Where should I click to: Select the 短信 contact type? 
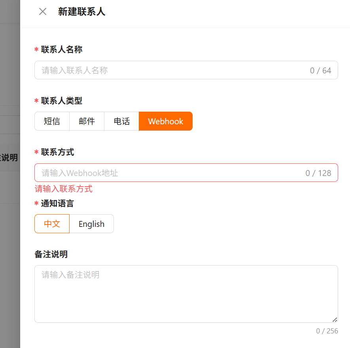click(x=52, y=121)
